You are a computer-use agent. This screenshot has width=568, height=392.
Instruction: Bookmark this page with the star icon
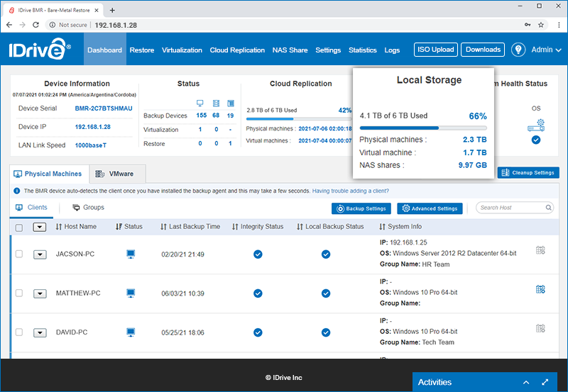point(541,25)
